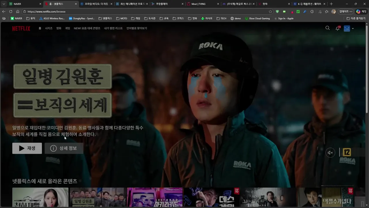Switch to K-킹 레볼루션 웨이브 tab
Viewport: 369px width, 208px height.
pos(309,4)
